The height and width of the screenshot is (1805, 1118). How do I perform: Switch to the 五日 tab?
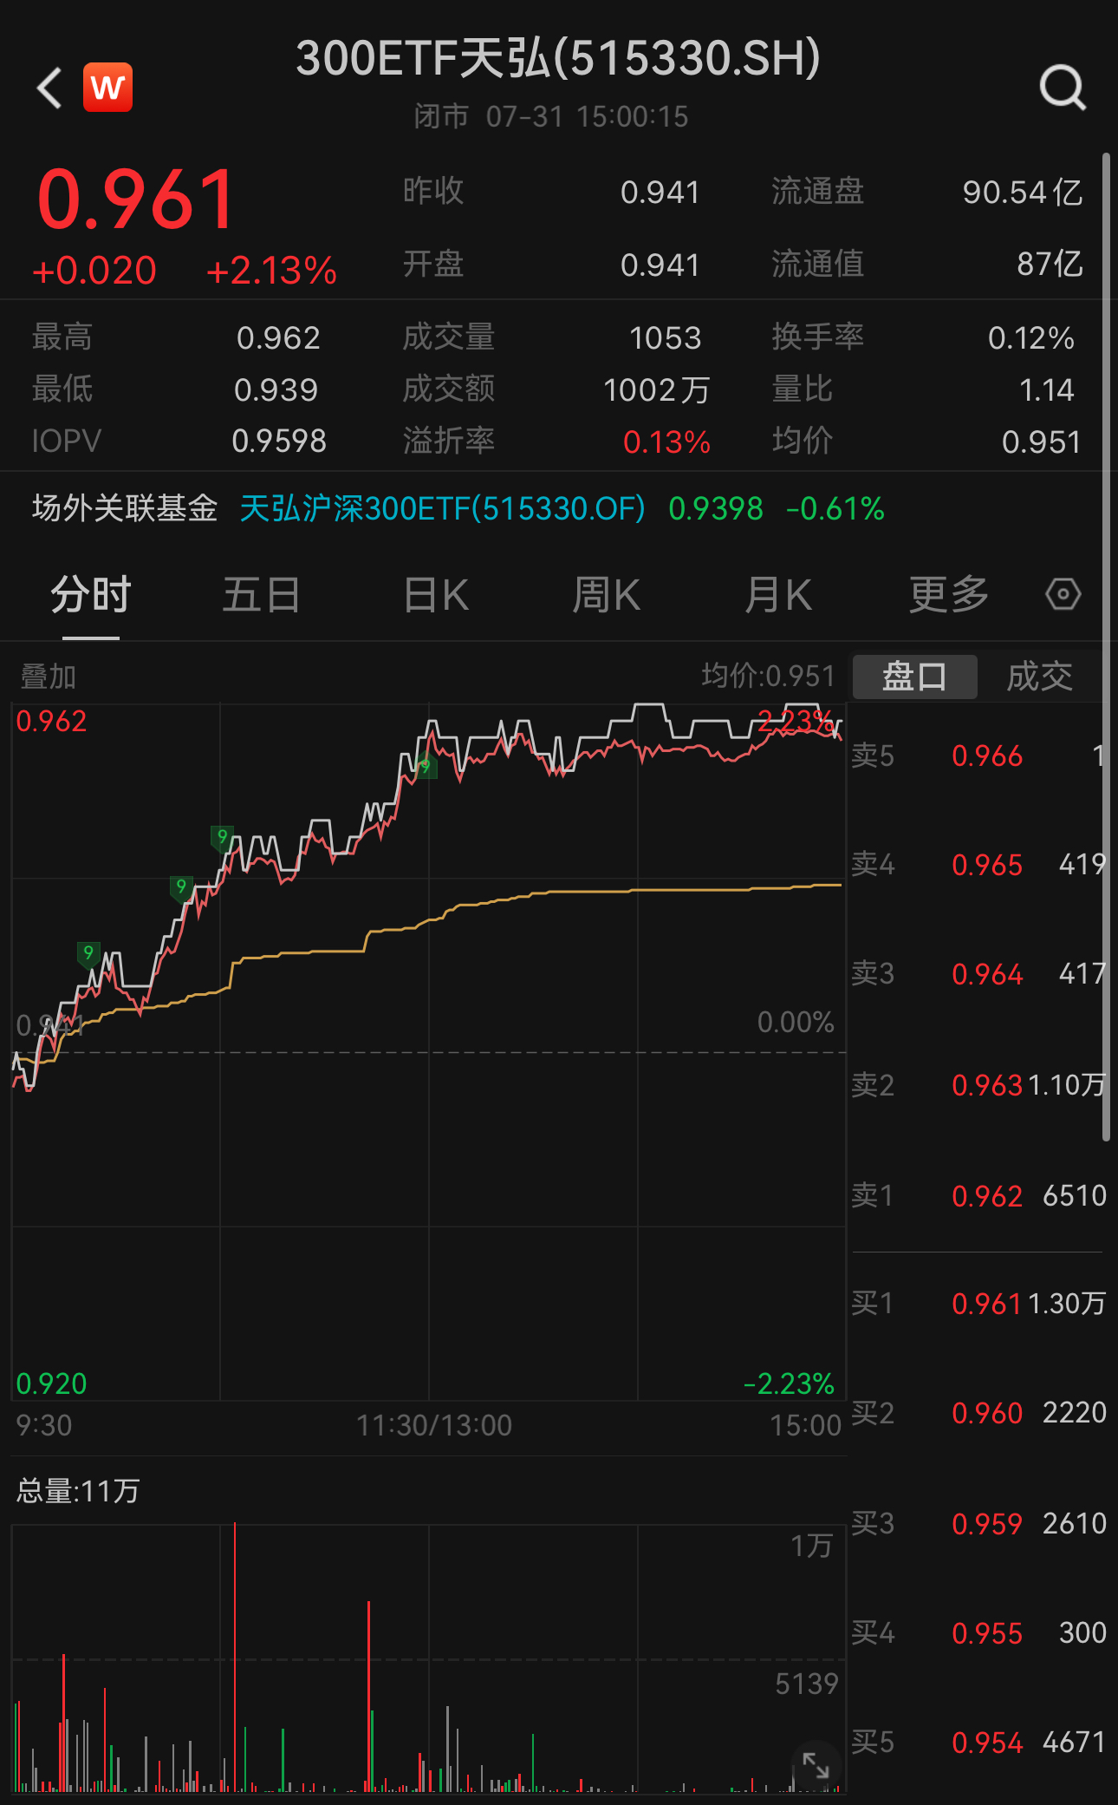261,595
